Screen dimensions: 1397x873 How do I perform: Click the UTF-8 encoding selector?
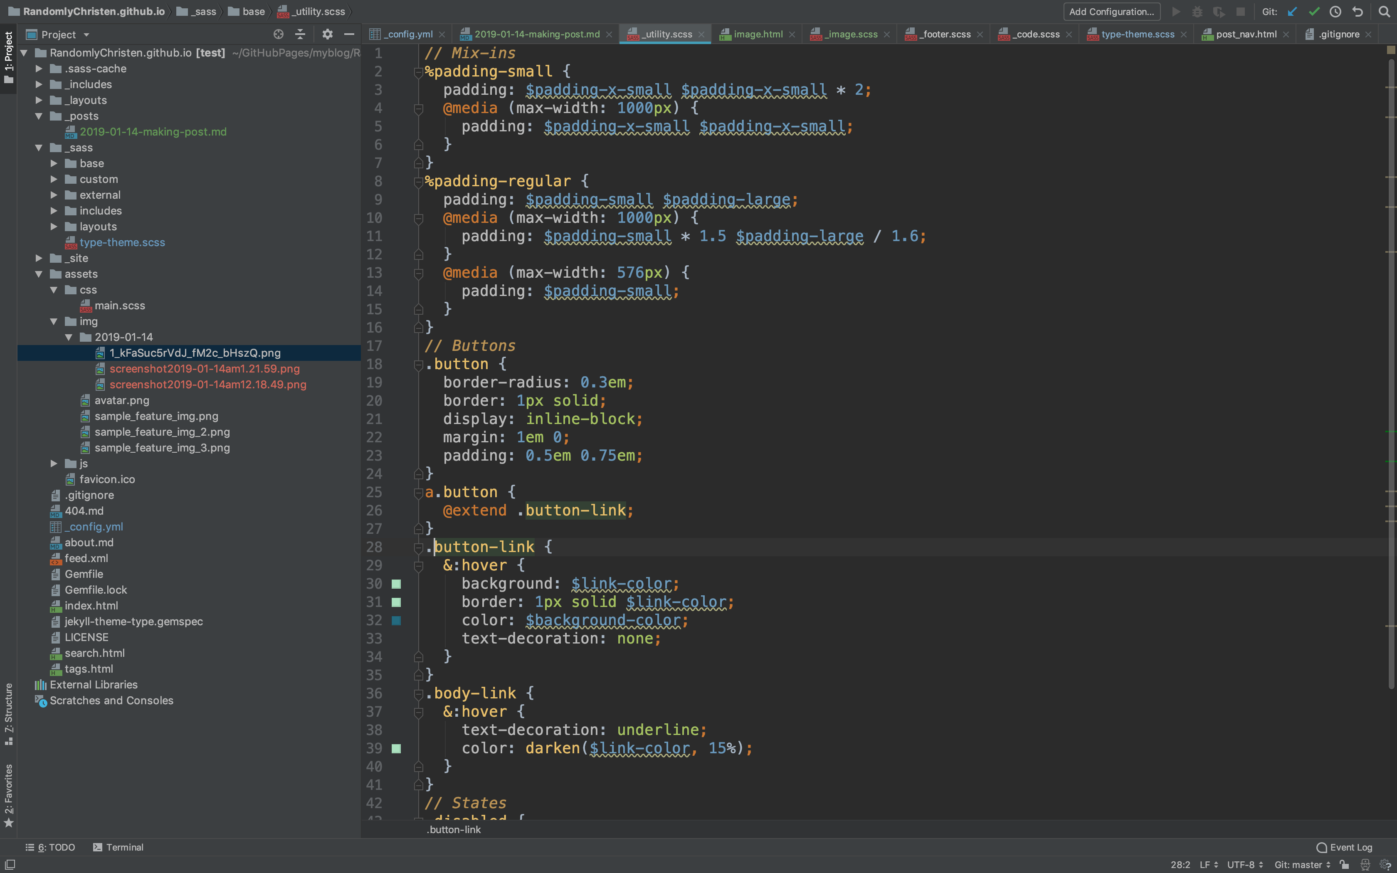[x=1245, y=864]
